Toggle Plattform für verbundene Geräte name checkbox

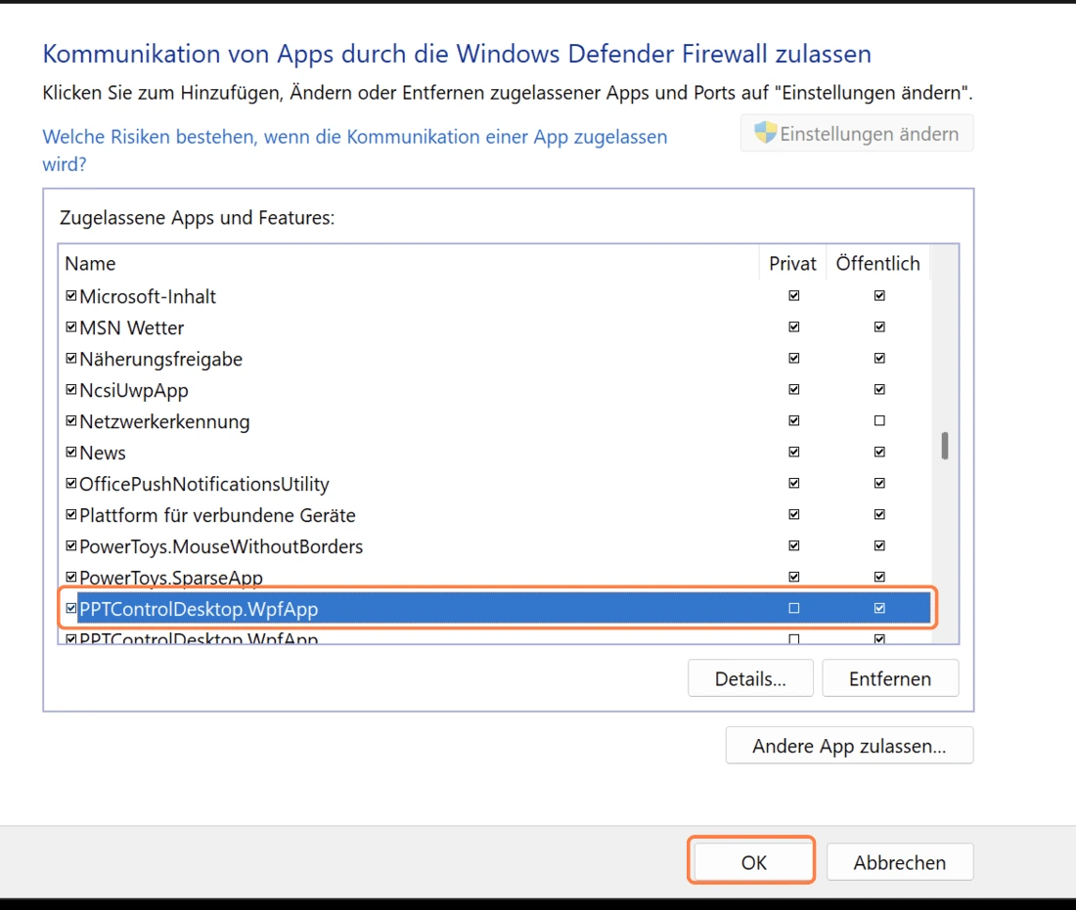71,514
